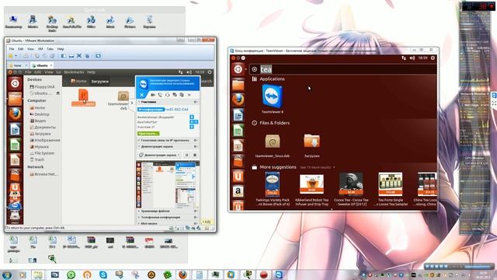Click the Applications heading in Dash
The height and width of the screenshot is (280, 497).
click(272, 79)
